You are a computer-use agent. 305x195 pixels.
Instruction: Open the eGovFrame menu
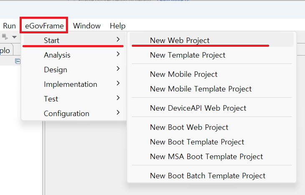click(44, 26)
